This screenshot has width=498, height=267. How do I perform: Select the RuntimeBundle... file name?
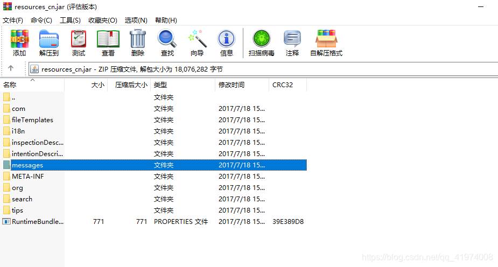coord(38,222)
